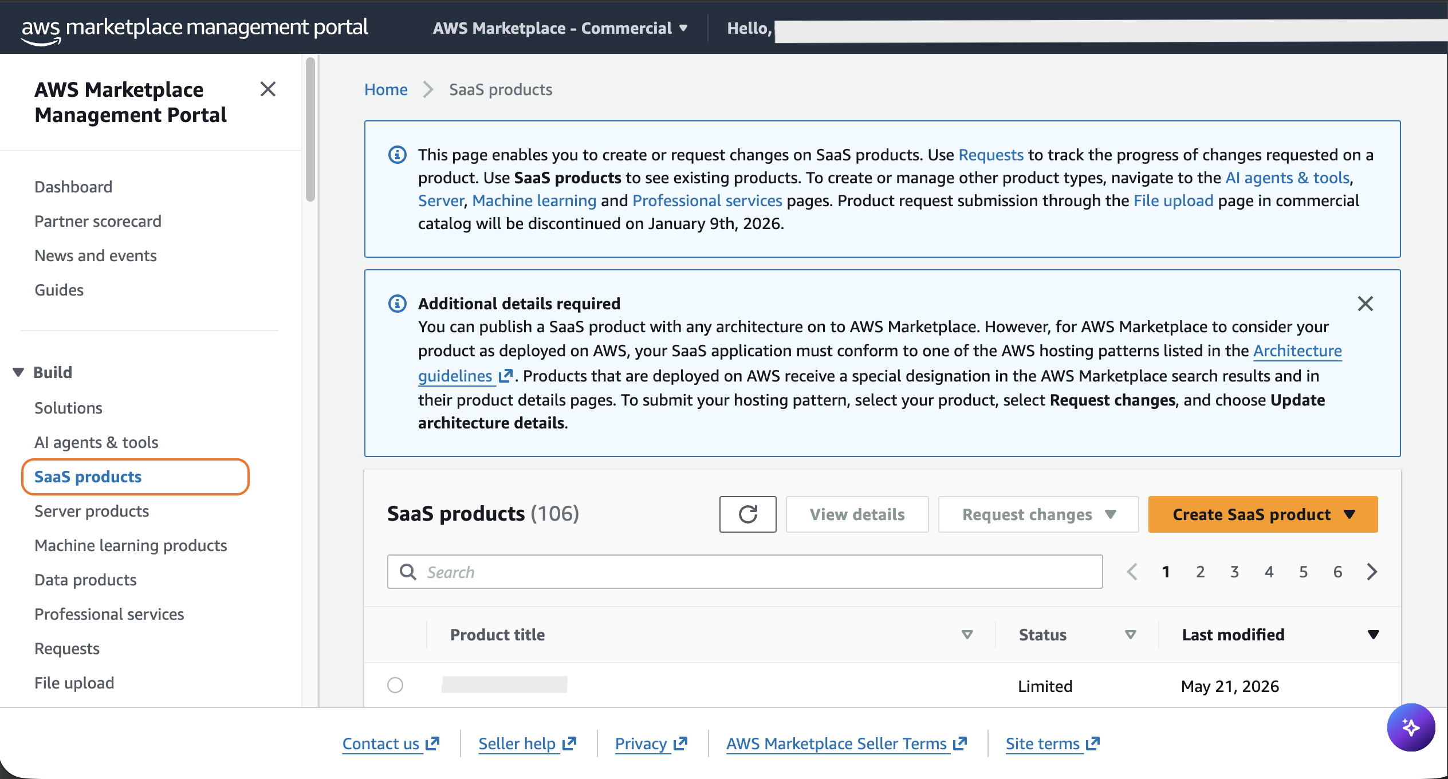Image resolution: width=1448 pixels, height=779 pixels.
Task: Open Requests in the sidebar
Action: pyautogui.click(x=67, y=648)
